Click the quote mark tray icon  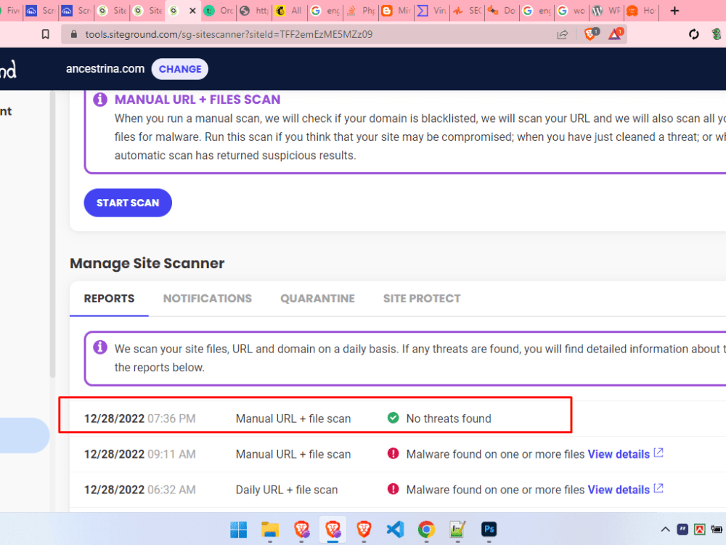682,529
